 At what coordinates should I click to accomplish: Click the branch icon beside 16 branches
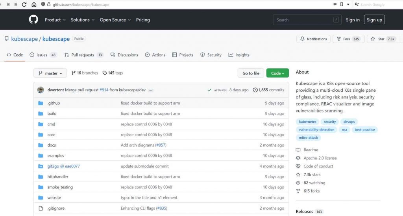[74, 73]
